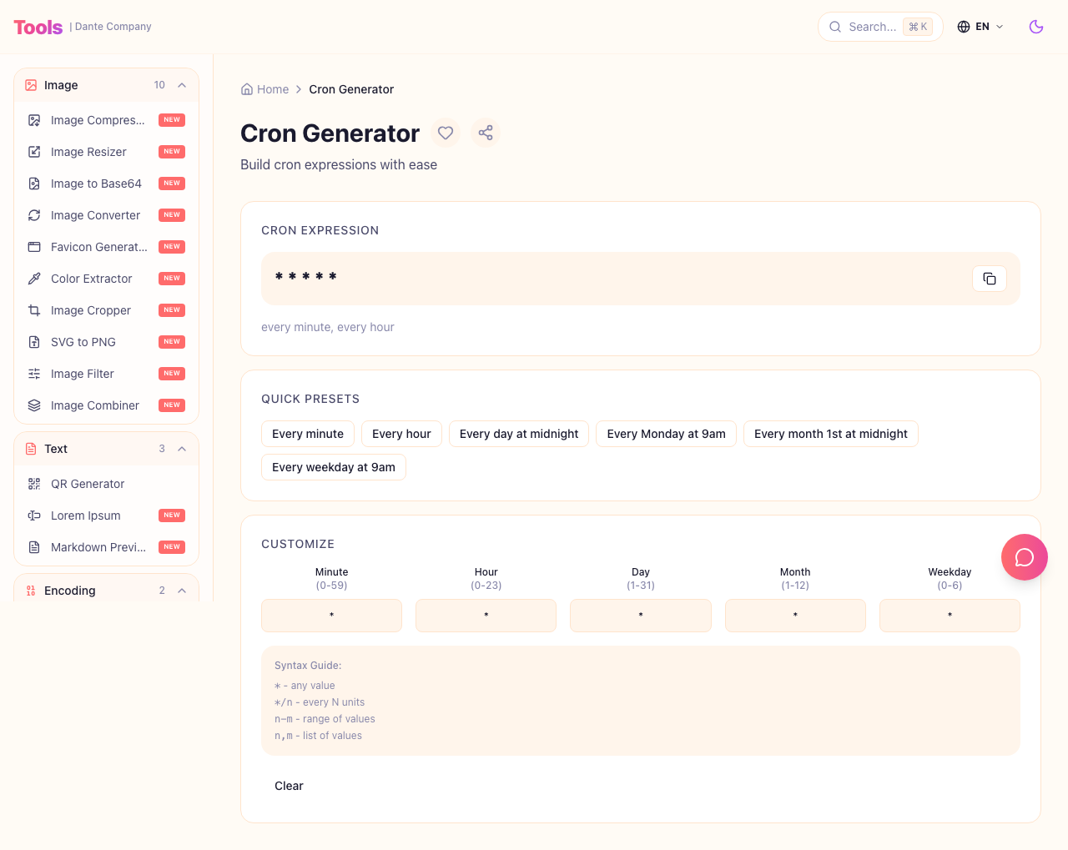Select the Image Compressor tool icon

pos(33,120)
